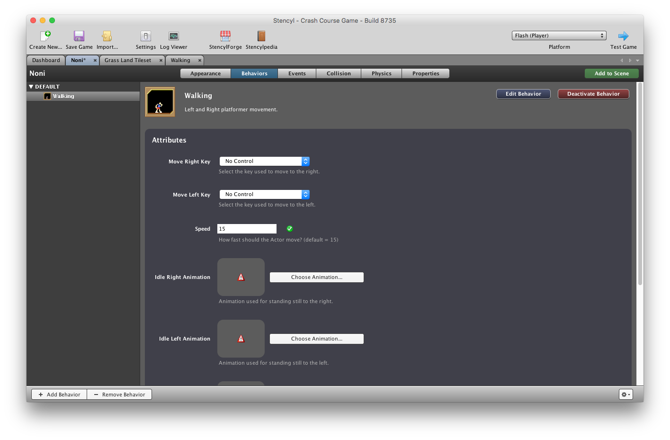The height and width of the screenshot is (440, 670).
Task: Click the vertical scrollbar of the attributes panel
Action: click(x=640, y=184)
